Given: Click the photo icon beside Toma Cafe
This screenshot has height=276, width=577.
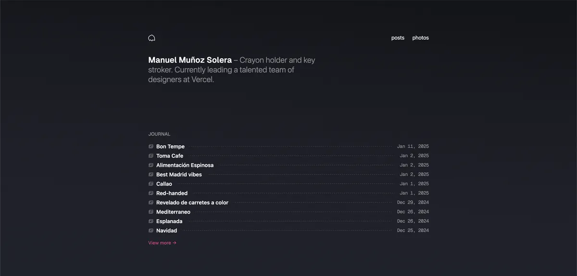Looking at the screenshot, I should tap(151, 156).
